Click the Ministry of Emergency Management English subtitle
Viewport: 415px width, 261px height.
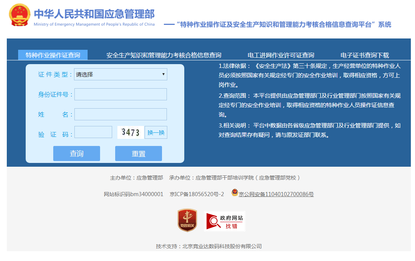click(x=94, y=25)
